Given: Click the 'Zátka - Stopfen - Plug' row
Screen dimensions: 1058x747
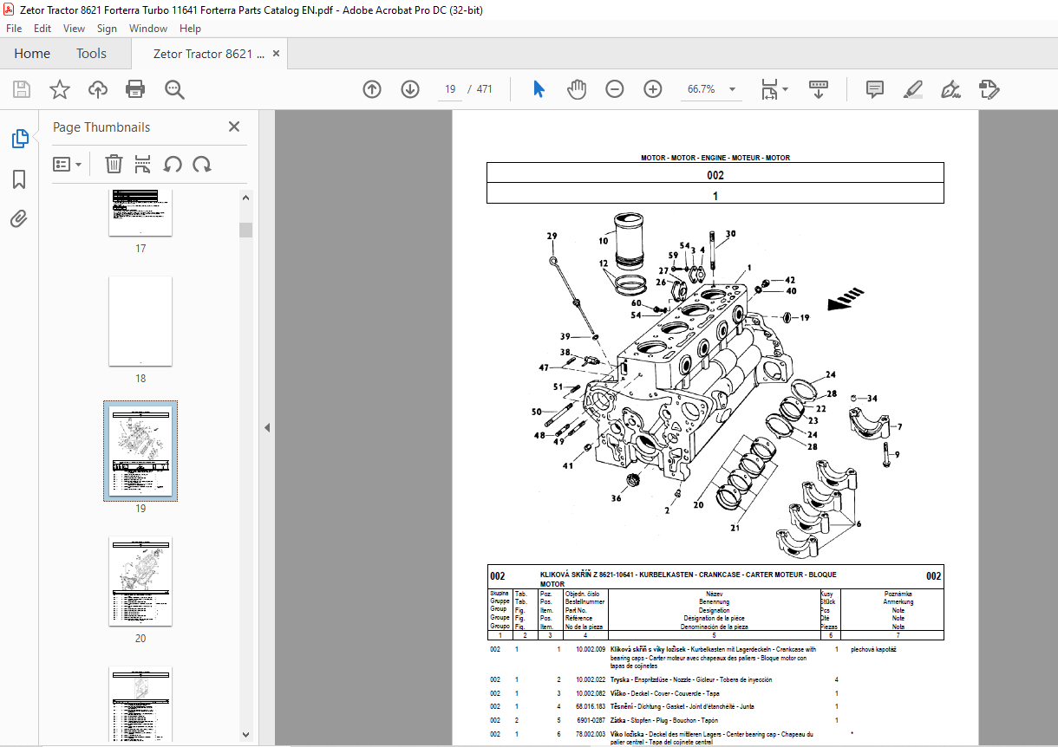Looking at the screenshot, I should tap(664, 720).
